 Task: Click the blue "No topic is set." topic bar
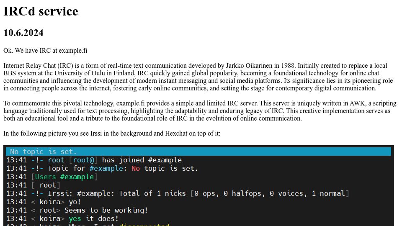(x=198, y=152)
